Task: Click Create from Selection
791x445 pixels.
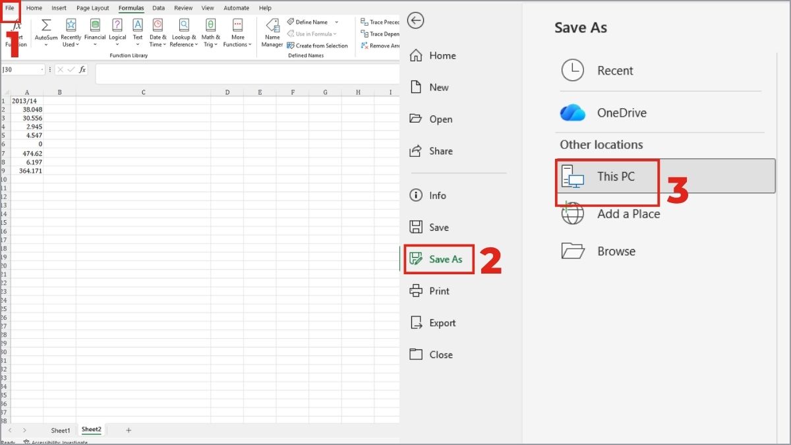Action: [317, 46]
